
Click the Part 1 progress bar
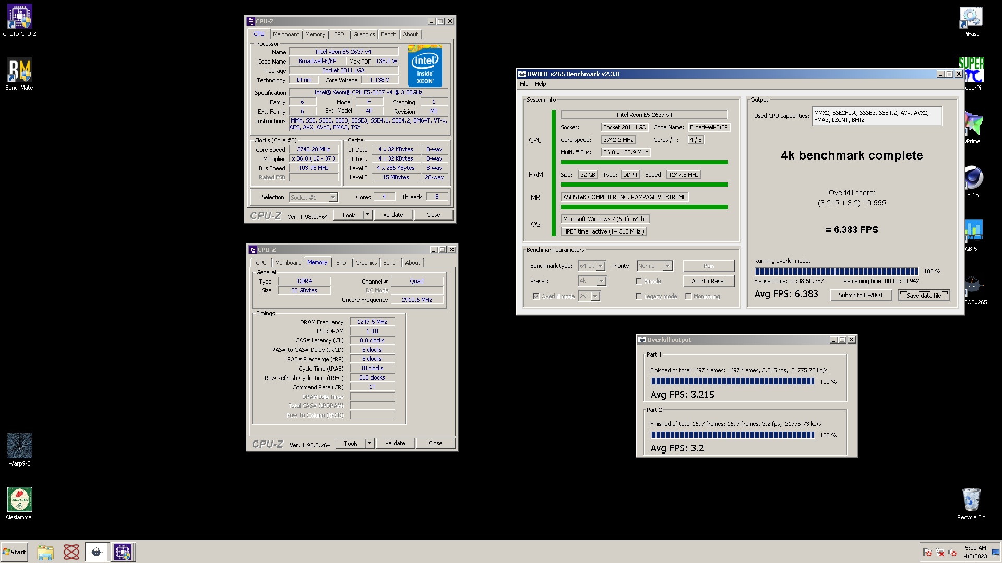pyautogui.click(x=732, y=381)
